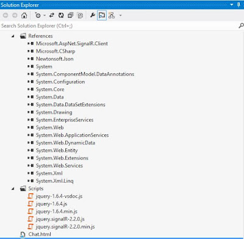Toggle auto-hide with the pin icon
Viewport: 244px width, 239px height.
(239, 5)
